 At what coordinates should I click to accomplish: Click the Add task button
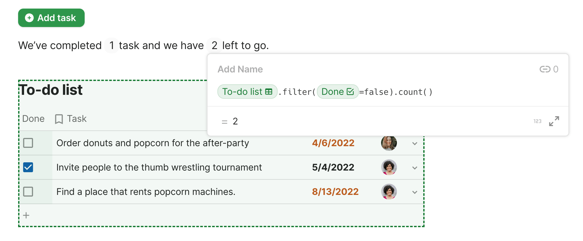[51, 18]
